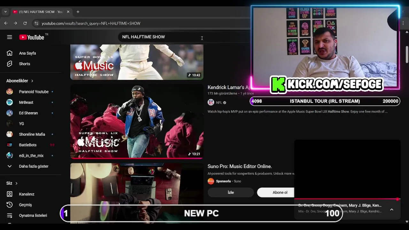Go to YouTube home via logo

(x=32, y=37)
